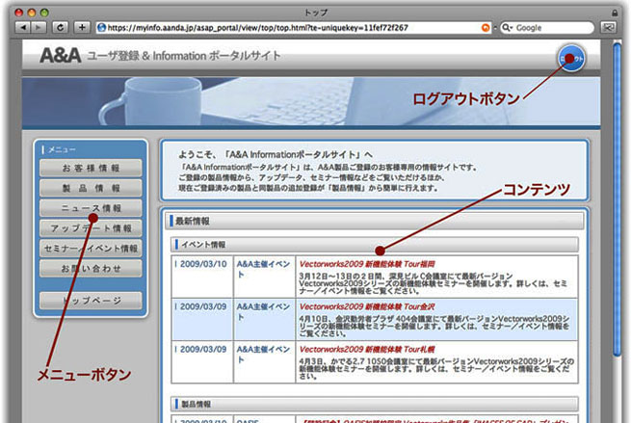Image resolution: width=631 pixels, height=423 pixels.
Task: Reload the page with the refresh icon
Action: point(61,28)
